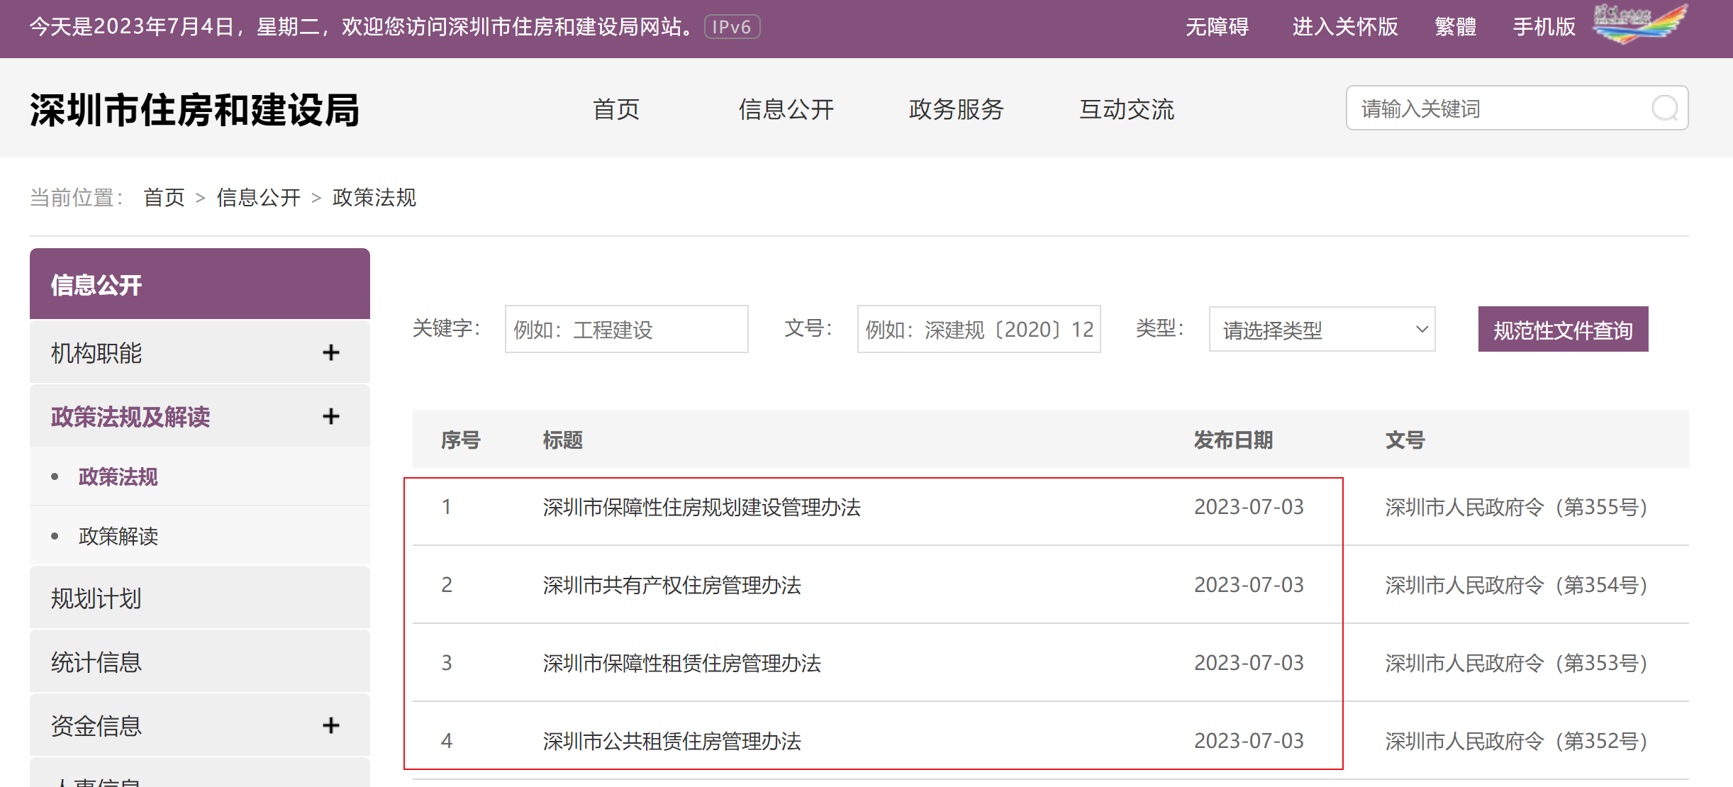The width and height of the screenshot is (1733, 787).
Task: Open 深圳市保障性住房规划建设管理办法 link
Action: tap(701, 507)
